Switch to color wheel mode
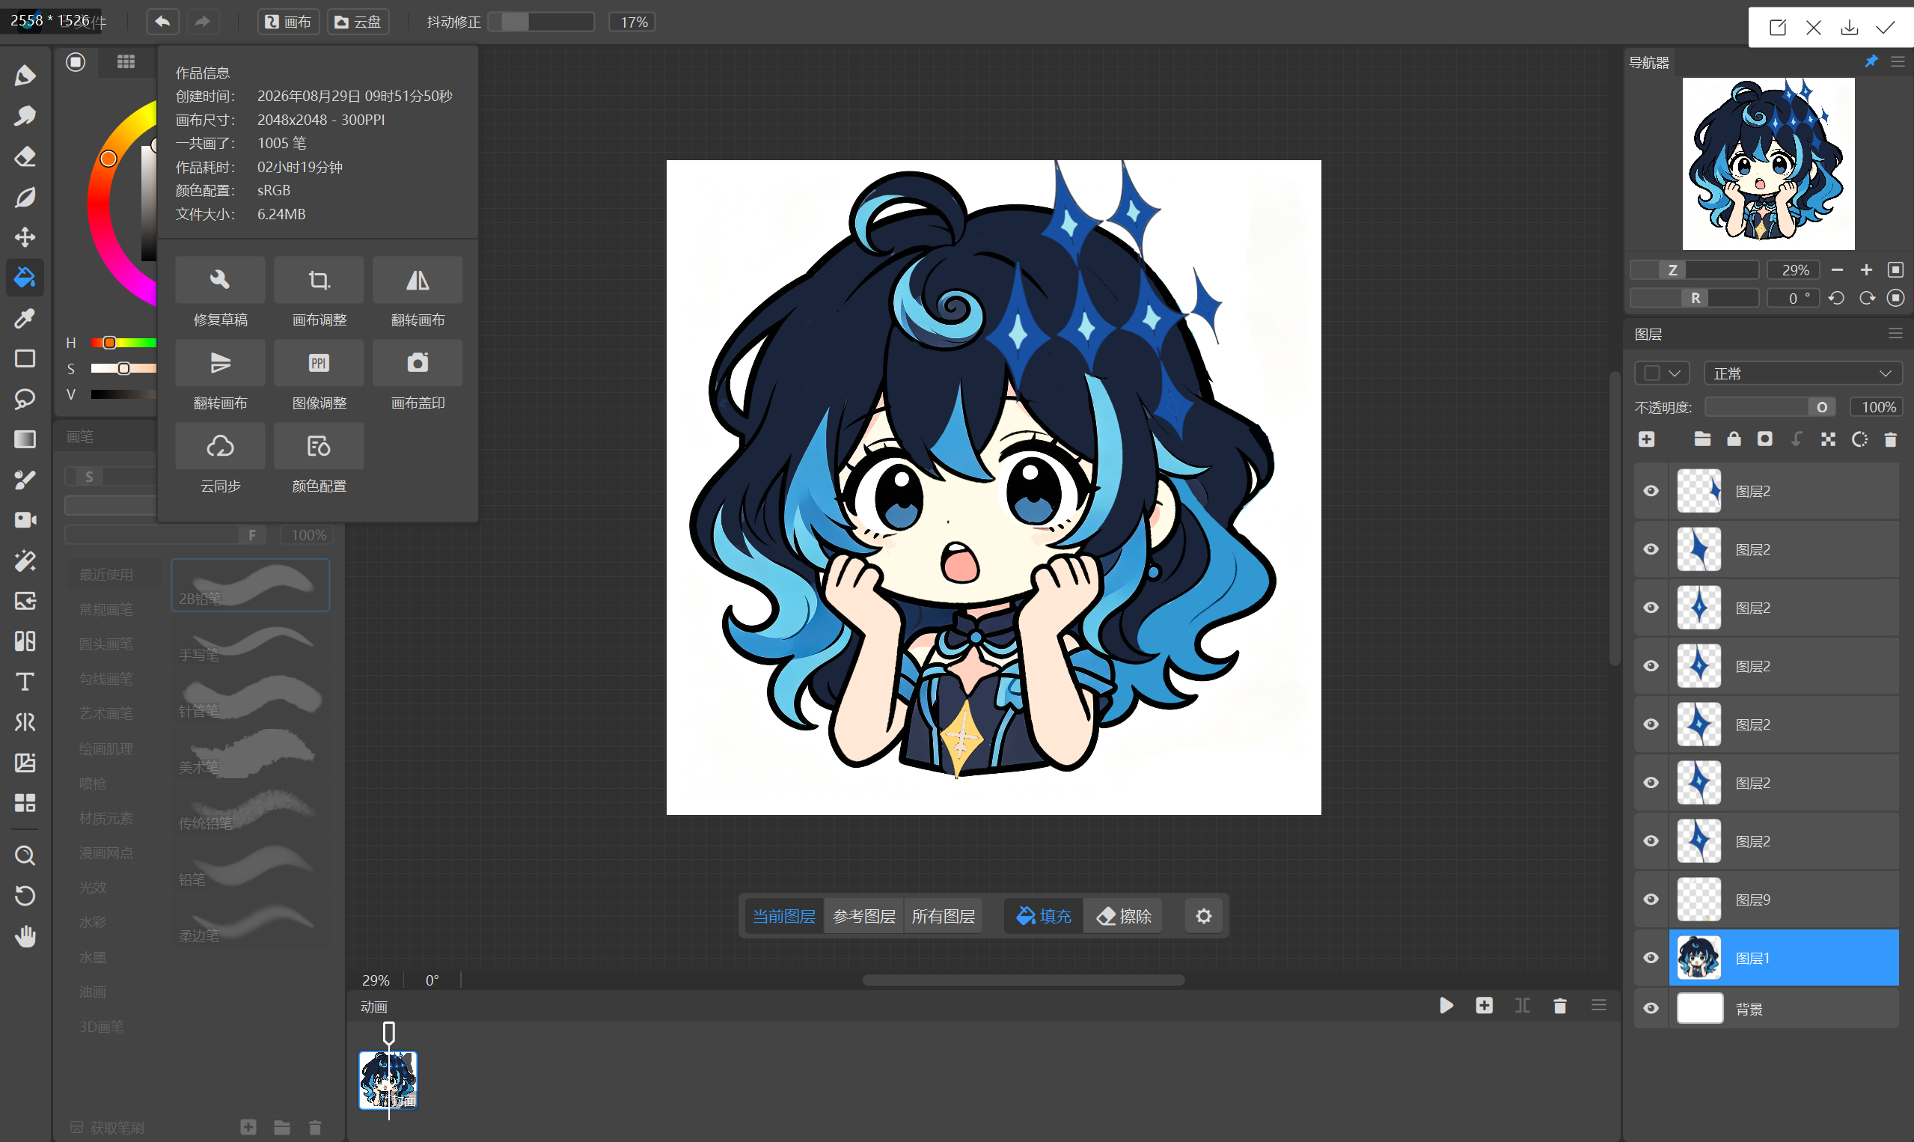 click(x=76, y=61)
